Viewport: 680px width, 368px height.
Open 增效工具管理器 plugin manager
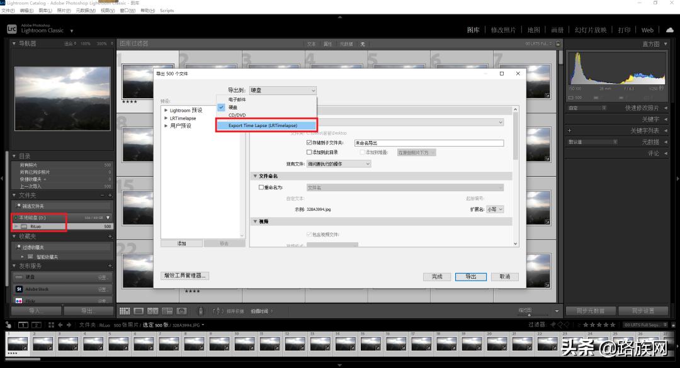pos(185,276)
